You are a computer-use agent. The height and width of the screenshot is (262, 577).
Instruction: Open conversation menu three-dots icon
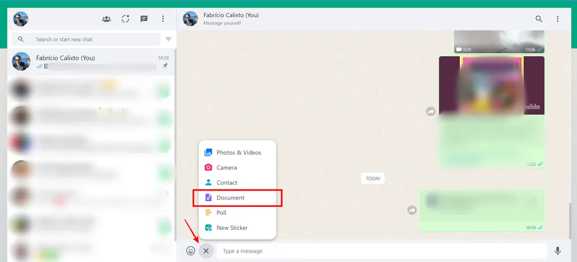pos(558,19)
